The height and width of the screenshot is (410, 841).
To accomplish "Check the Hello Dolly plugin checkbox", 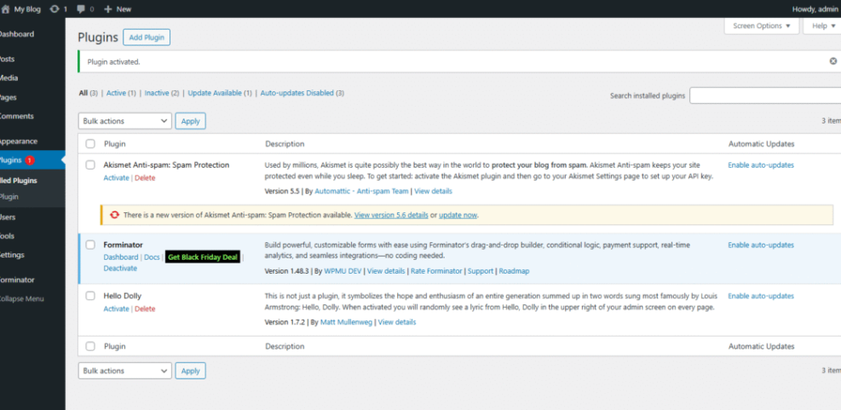I will tap(90, 296).
